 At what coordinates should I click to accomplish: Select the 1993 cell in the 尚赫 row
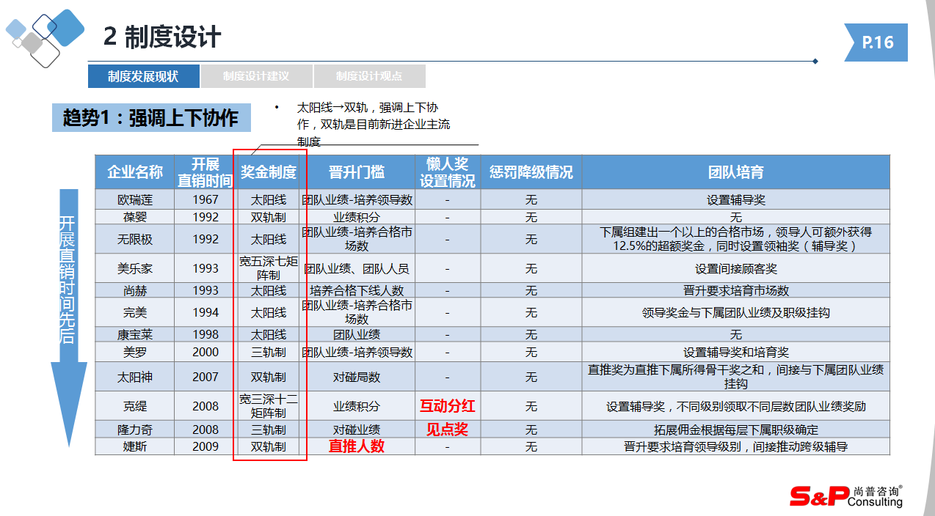(205, 290)
